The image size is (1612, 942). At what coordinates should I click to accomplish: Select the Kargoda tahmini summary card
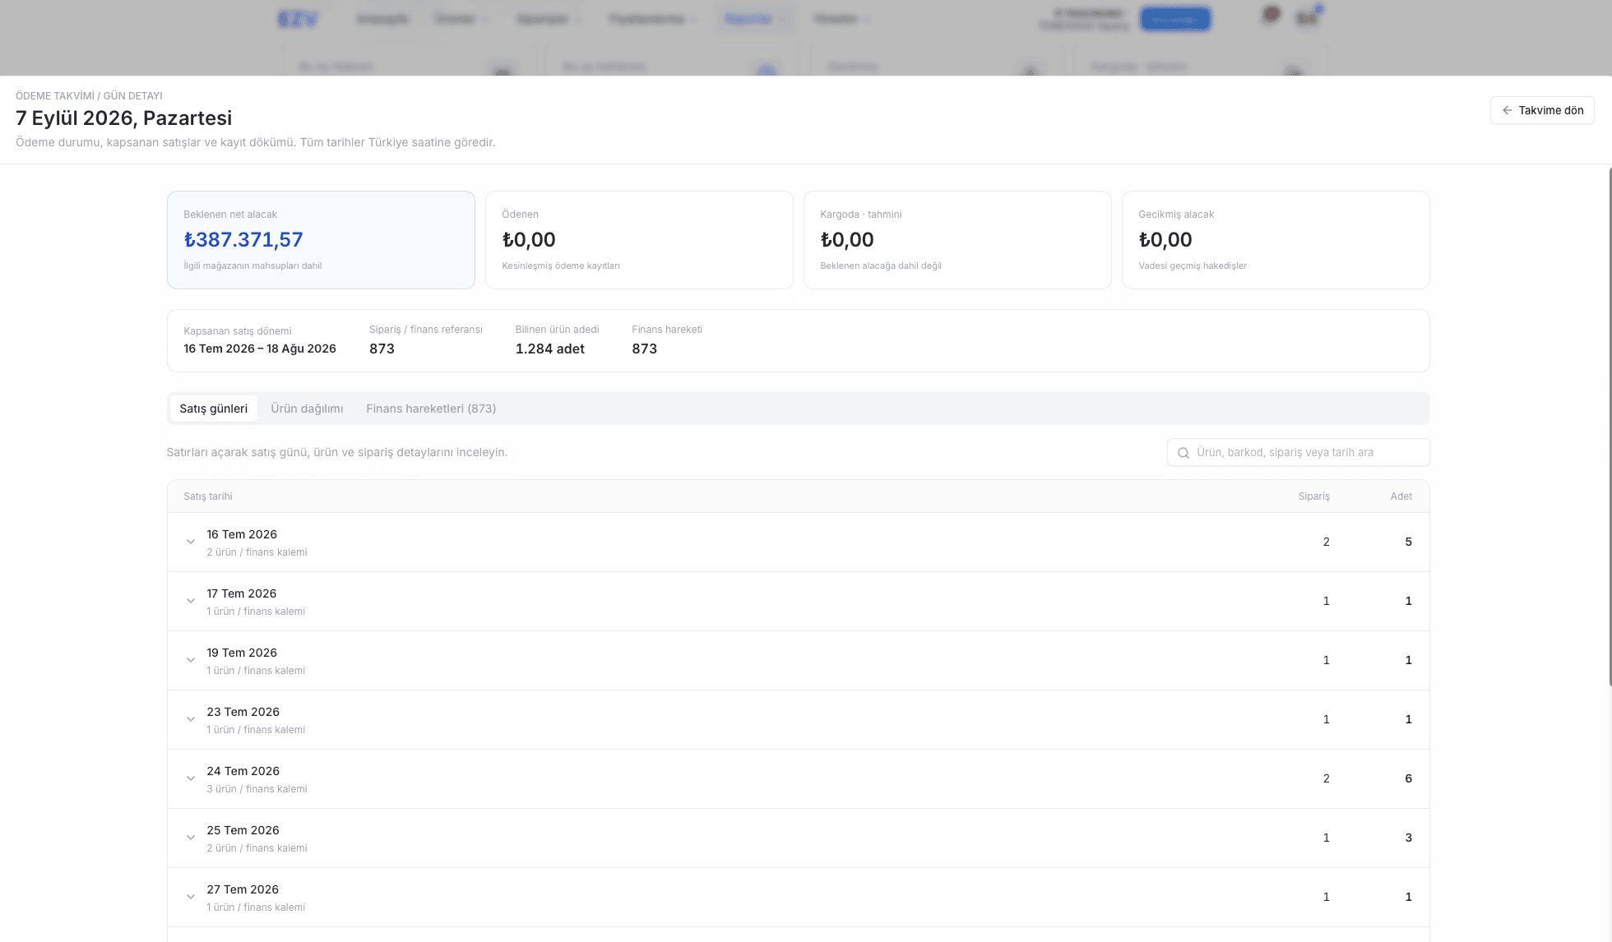click(x=957, y=240)
